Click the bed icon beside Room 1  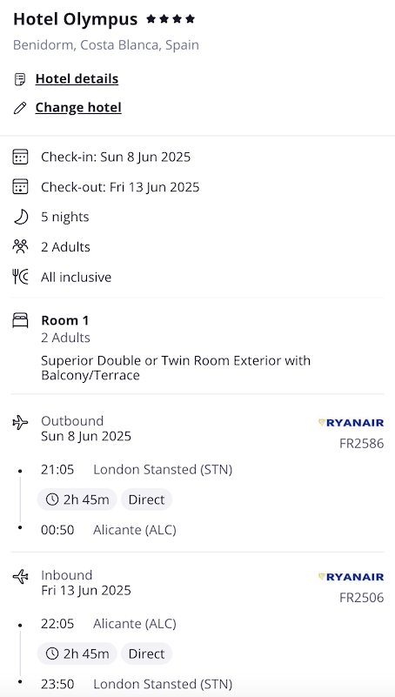20,320
